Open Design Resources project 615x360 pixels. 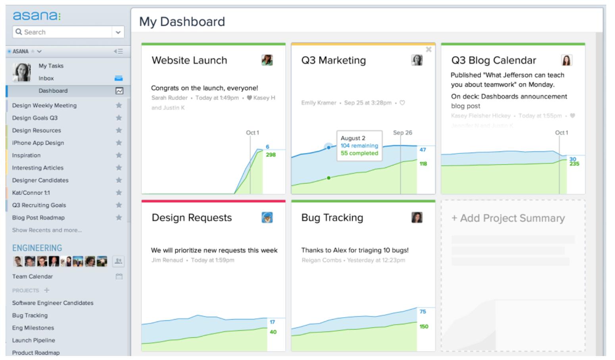point(37,130)
